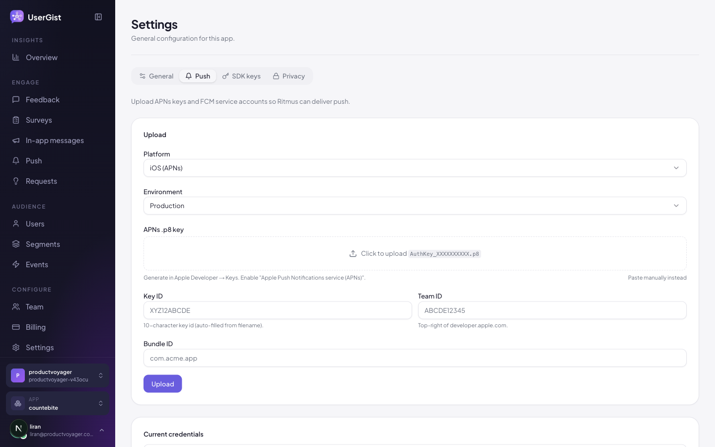Click the Segments layers icon
The width and height of the screenshot is (715, 447).
(x=16, y=244)
